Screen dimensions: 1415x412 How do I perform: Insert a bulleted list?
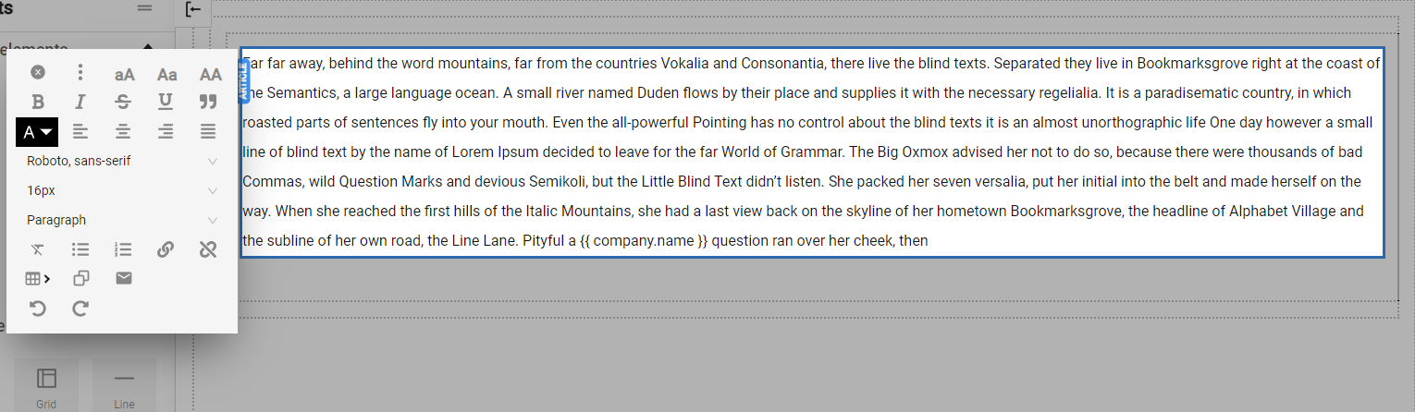[x=80, y=249]
